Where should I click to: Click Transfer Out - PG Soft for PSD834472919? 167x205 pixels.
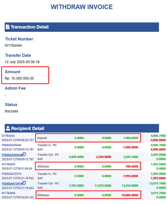(x=48, y=186)
